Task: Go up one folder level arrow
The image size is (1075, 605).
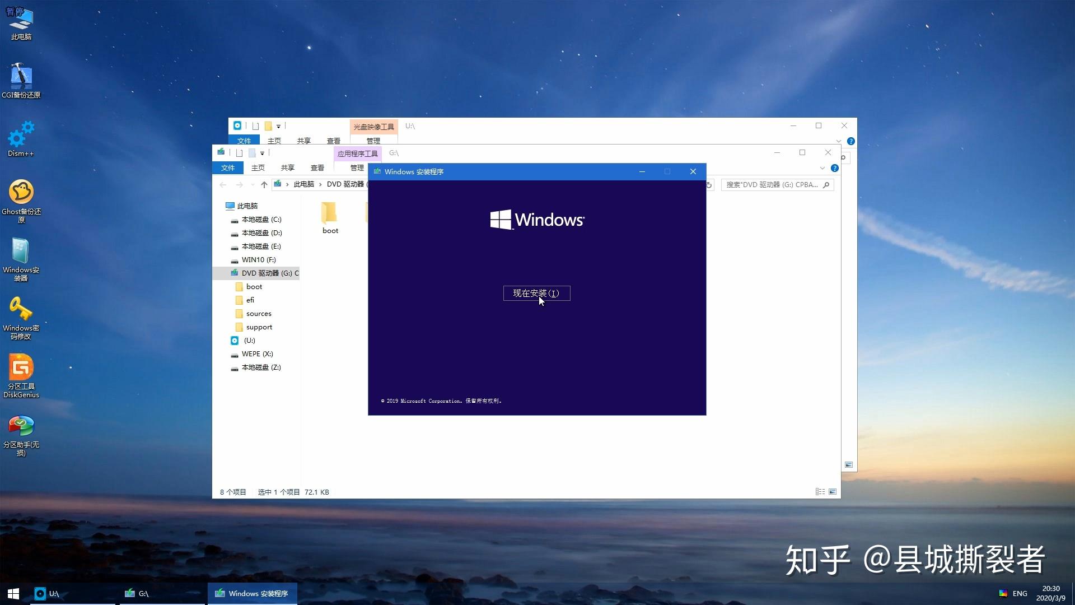Action: [x=264, y=184]
